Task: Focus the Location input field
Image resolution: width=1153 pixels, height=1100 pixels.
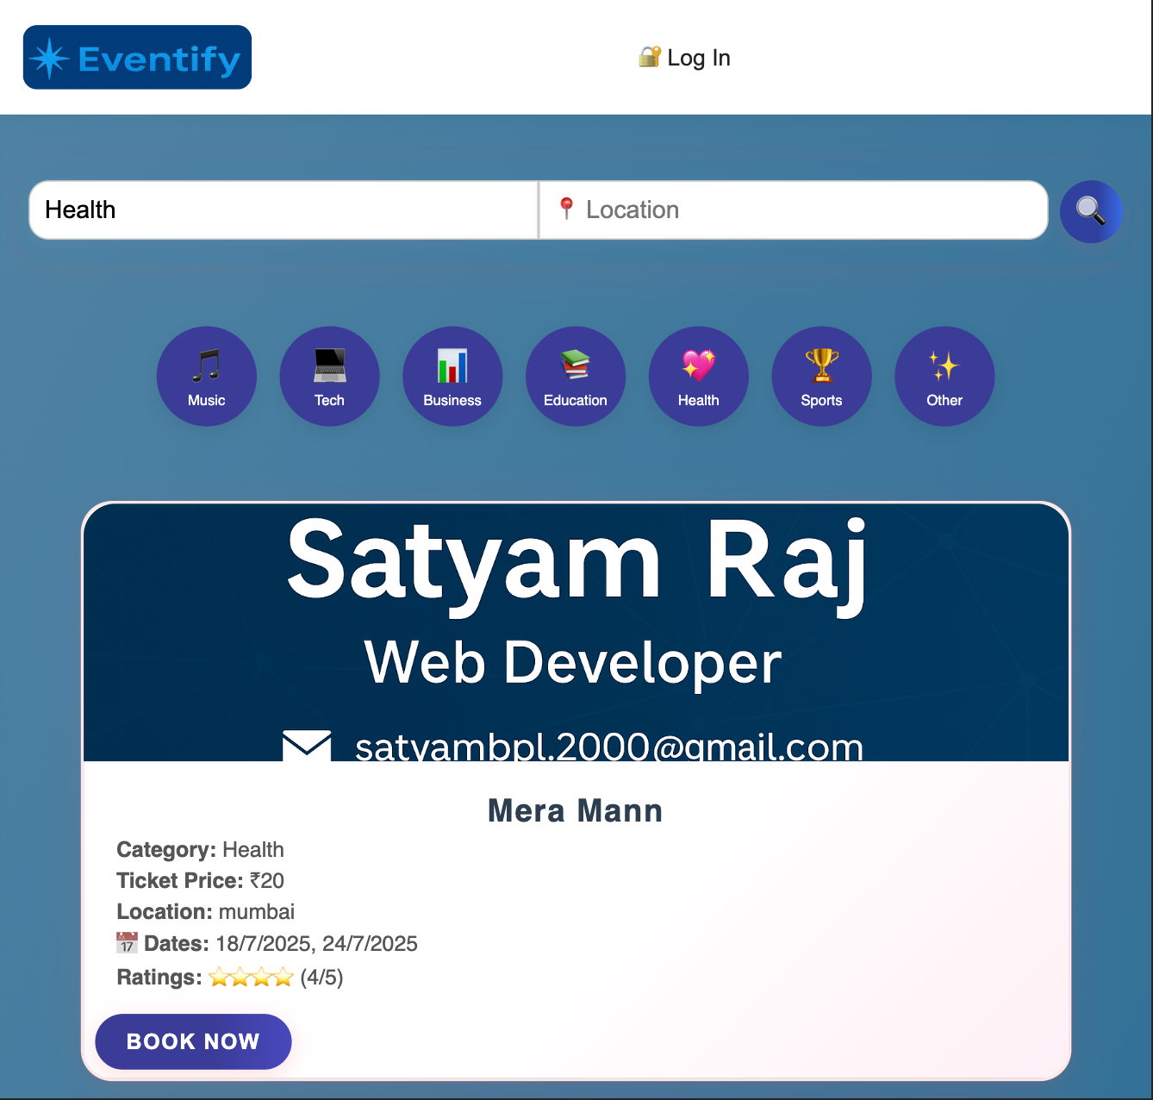Action: (x=794, y=209)
